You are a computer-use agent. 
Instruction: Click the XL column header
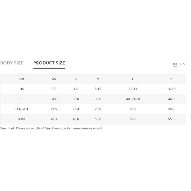[x=171, y=79]
